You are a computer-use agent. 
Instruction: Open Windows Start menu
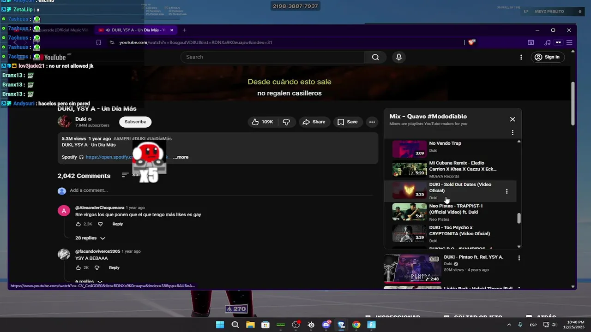pyautogui.click(x=220, y=325)
